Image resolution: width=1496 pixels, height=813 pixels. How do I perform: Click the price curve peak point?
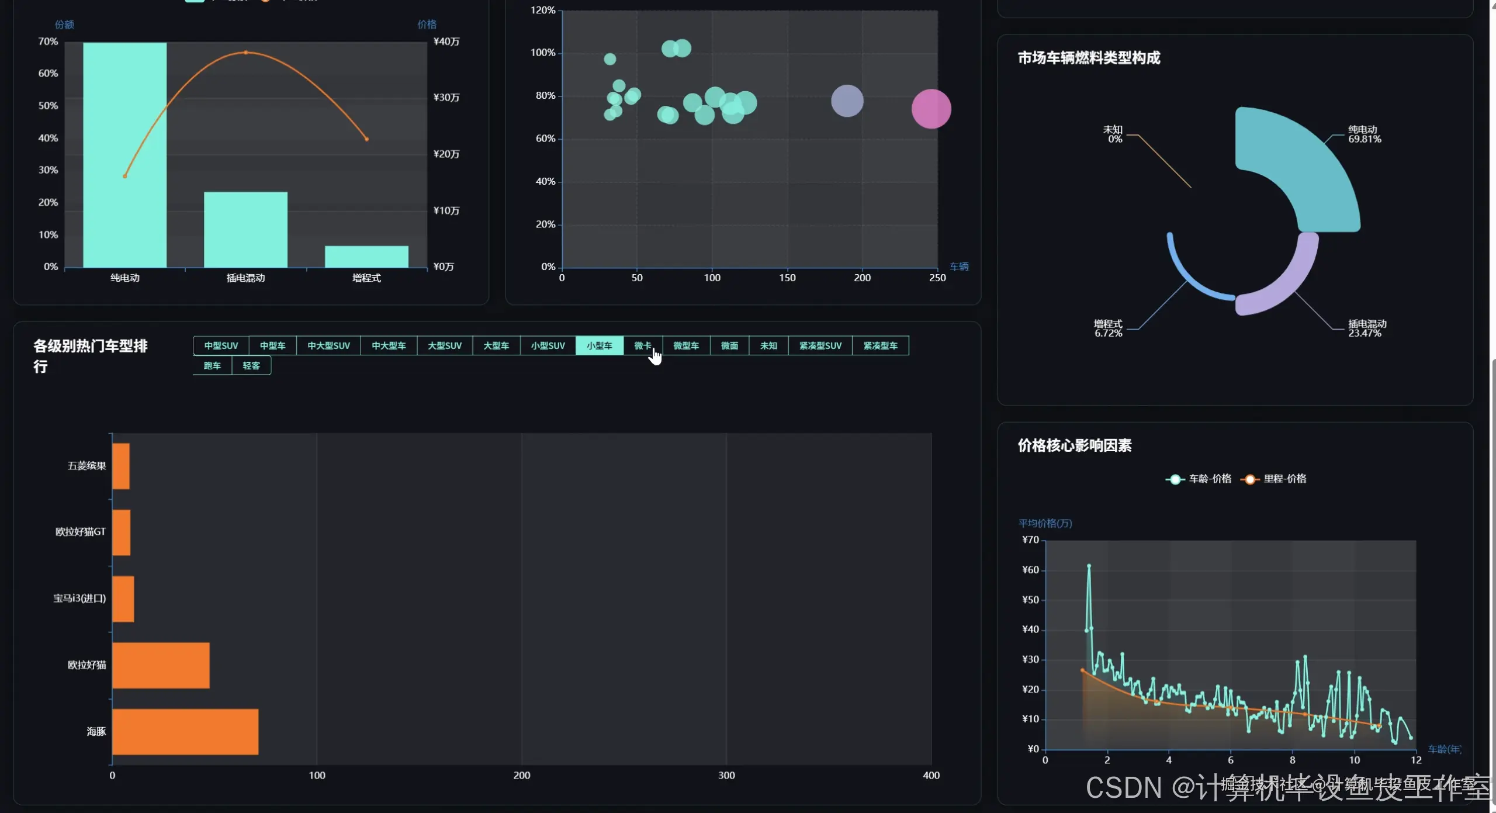tap(245, 53)
